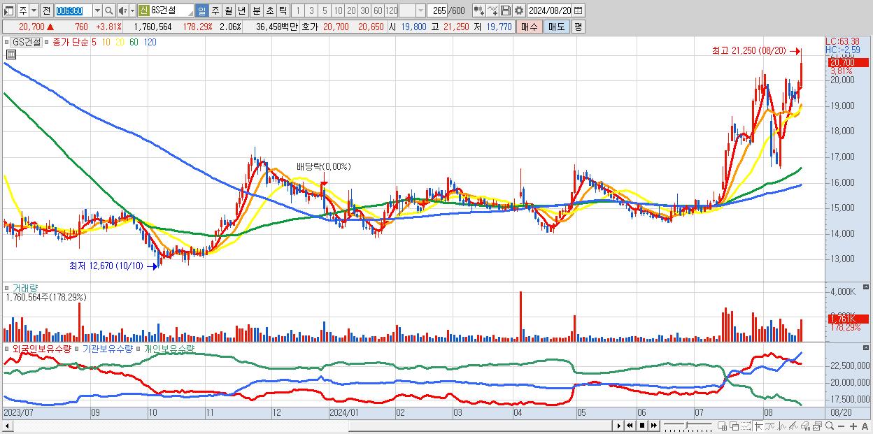
Task: Click the line-check chart tool icon
Action: [x=492, y=10]
